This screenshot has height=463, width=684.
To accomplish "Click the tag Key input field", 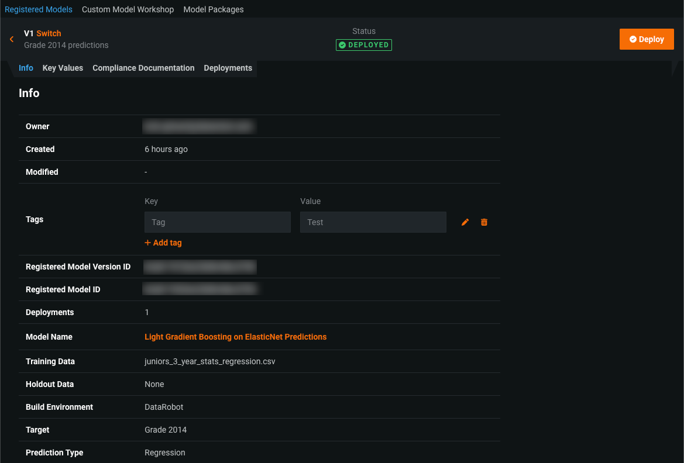I will 217,222.
